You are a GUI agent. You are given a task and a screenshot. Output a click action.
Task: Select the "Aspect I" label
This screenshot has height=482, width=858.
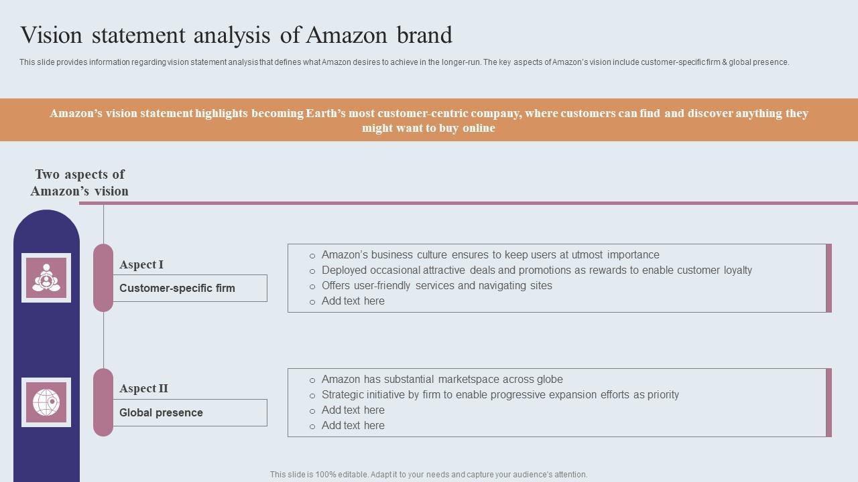[x=141, y=264]
